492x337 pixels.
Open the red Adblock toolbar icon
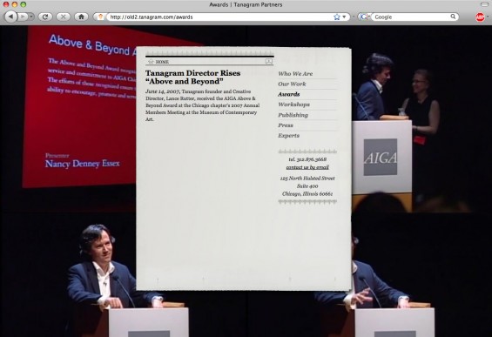click(x=480, y=17)
